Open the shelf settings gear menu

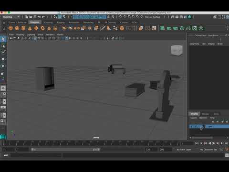pyautogui.click(x=4, y=29)
